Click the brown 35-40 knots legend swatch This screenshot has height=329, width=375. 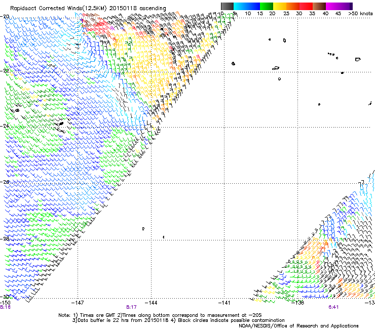[x=319, y=6]
